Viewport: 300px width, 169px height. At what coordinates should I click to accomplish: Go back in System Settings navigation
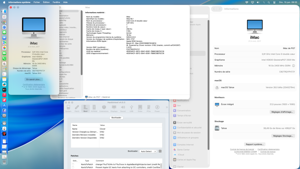[x=214, y=9]
